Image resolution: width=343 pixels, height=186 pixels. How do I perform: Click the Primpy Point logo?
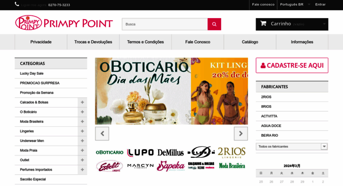[x=64, y=23]
